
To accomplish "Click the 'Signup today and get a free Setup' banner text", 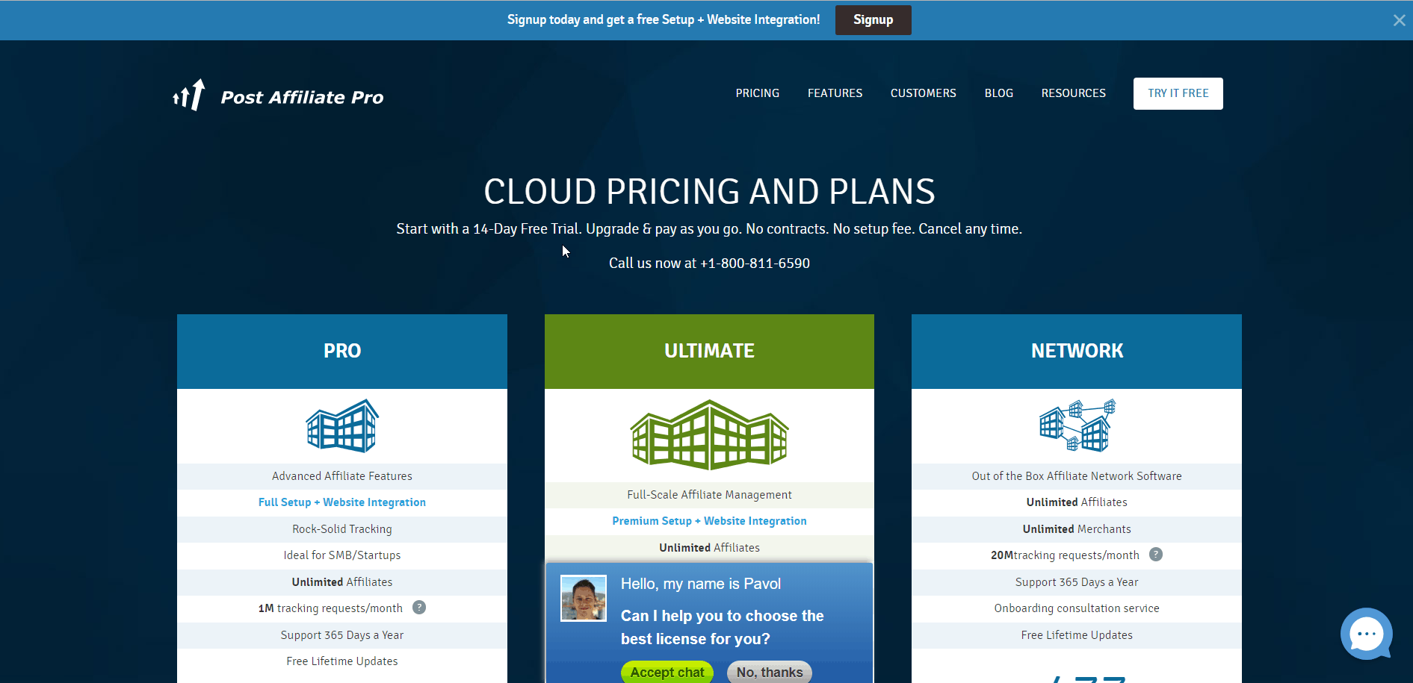I will point(664,20).
